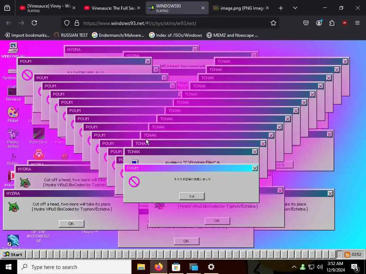Show hidden system tray icons
Screen dimensions: 366x274
coord(294,267)
